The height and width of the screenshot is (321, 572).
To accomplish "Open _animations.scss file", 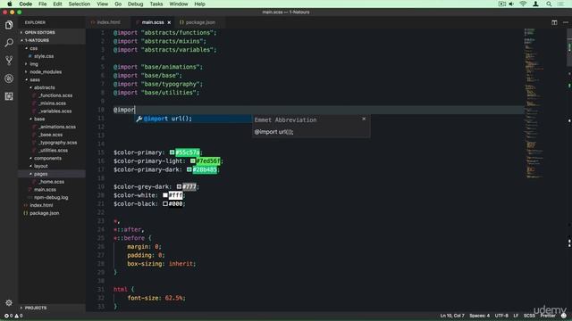I will coord(57,127).
